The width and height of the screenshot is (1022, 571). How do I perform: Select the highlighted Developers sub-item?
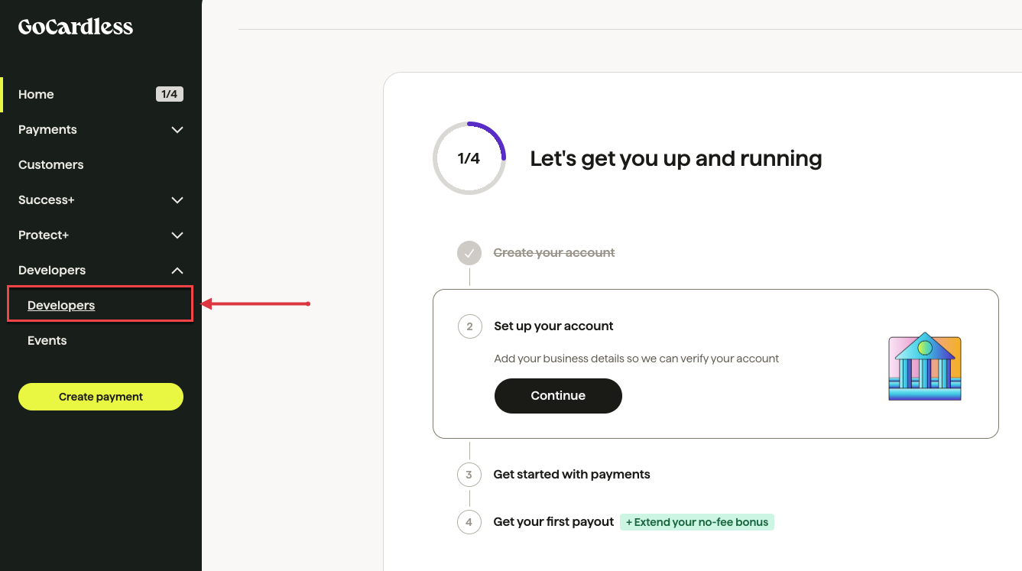click(x=60, y=305)
